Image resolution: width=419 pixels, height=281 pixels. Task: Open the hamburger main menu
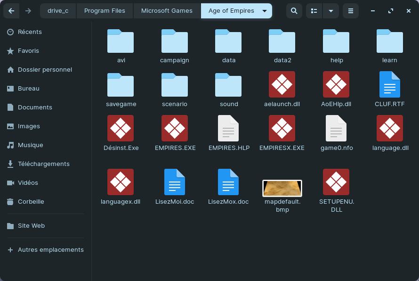(351, 11)
